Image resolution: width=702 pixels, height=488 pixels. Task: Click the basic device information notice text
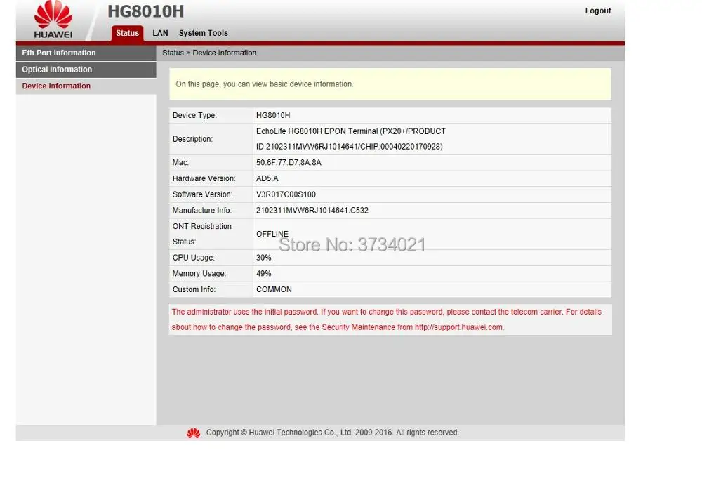(x=264, y=84)
